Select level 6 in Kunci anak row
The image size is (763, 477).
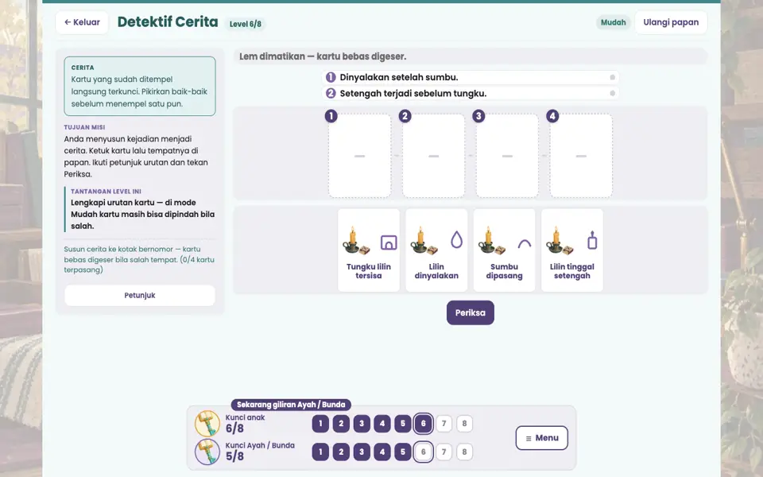[424, 424]
